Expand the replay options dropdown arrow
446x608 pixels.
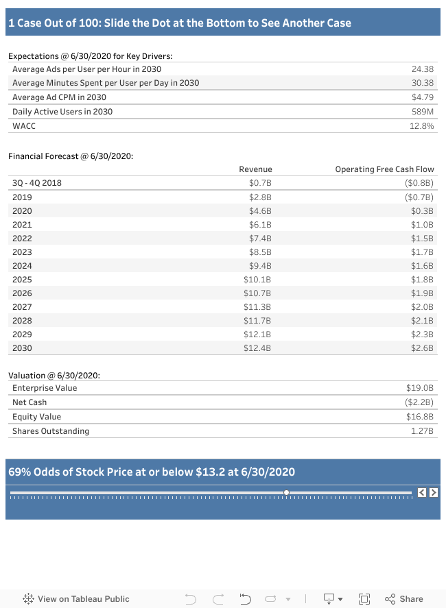click(x=288, y=598)
